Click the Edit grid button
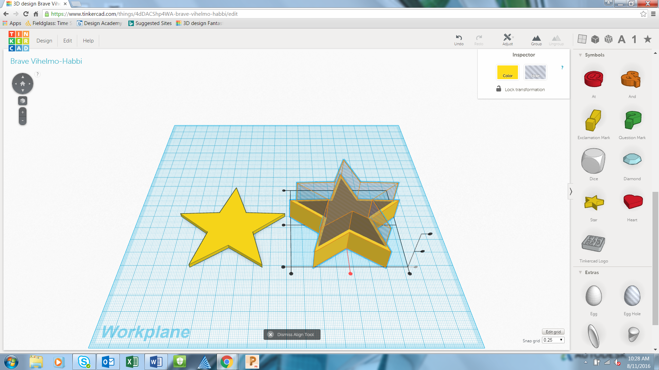Screen dimensions: 659x370 coord(553,332)
